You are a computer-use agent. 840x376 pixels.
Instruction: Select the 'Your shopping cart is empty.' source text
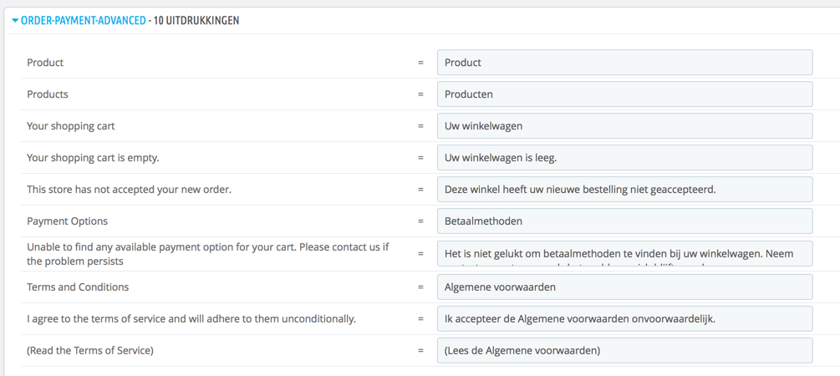(x=93, y=158)
